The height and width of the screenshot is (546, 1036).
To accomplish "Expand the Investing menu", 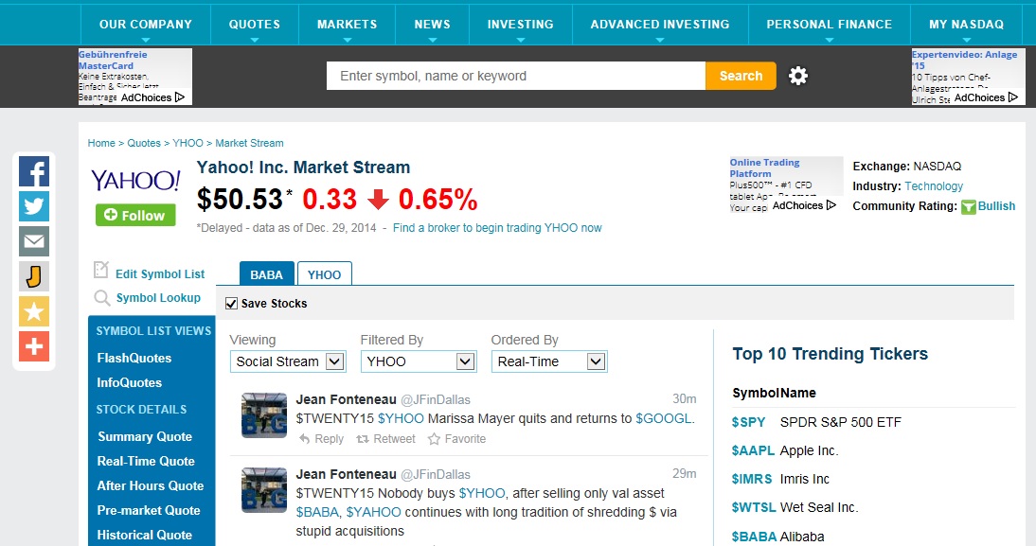I will coord(521,25).
